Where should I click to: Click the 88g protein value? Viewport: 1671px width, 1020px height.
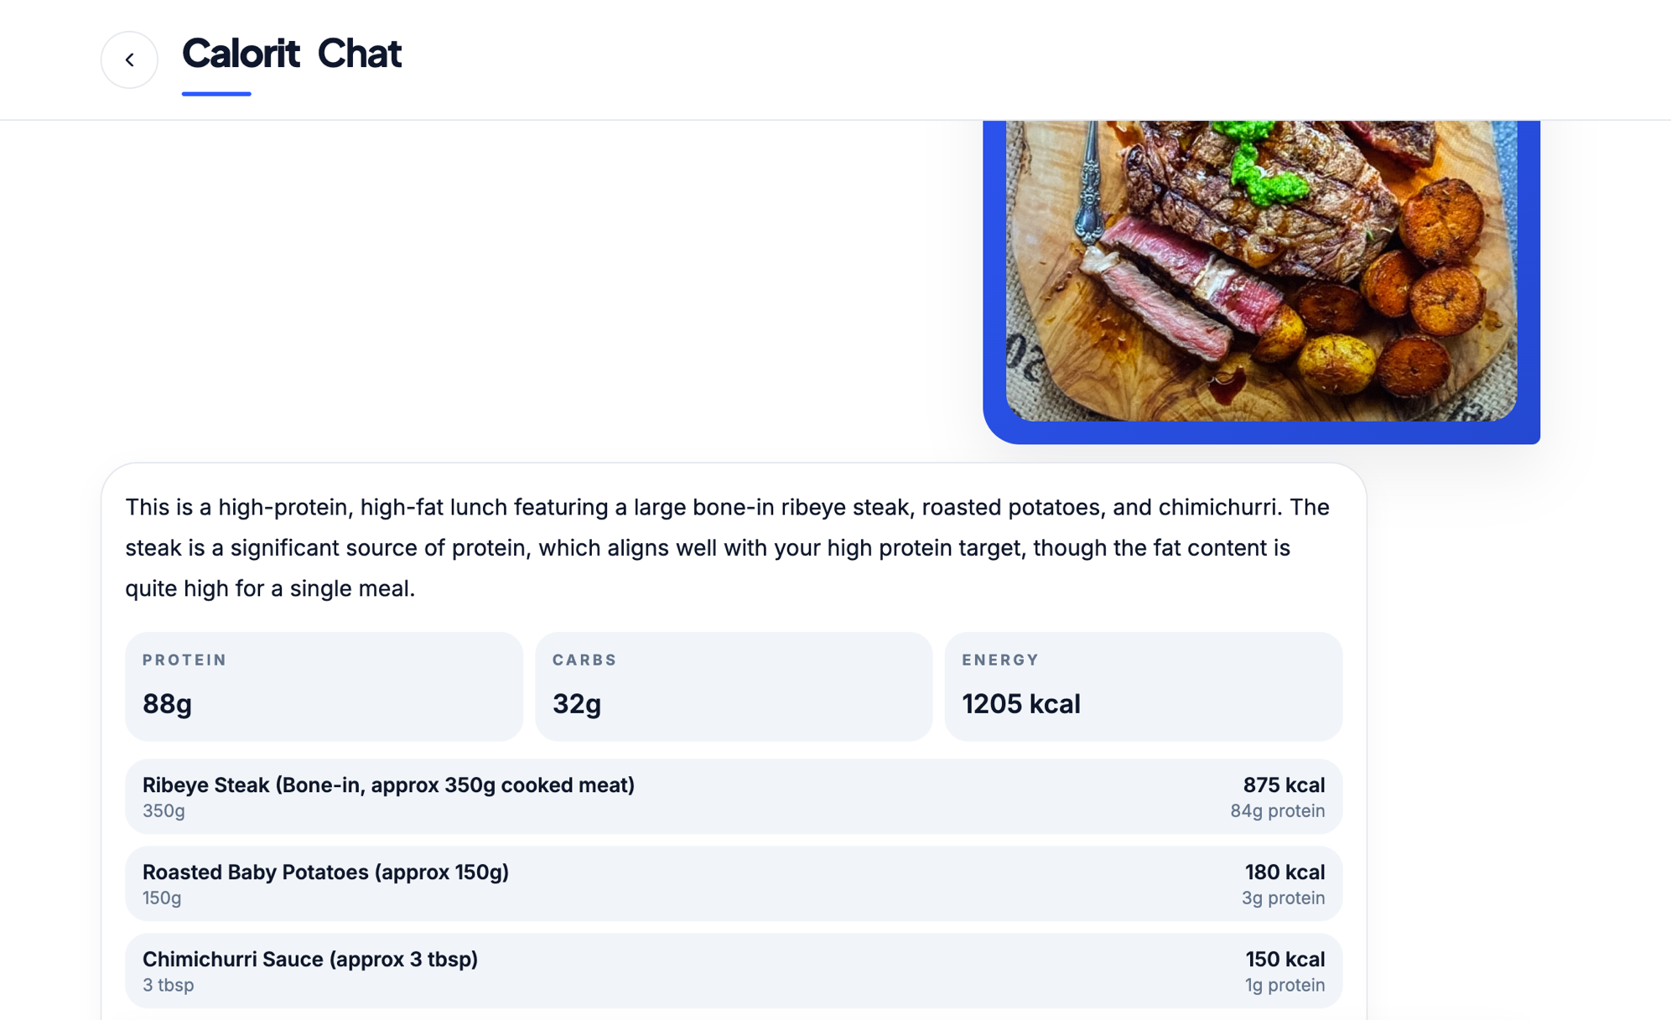tap(167, 704)
